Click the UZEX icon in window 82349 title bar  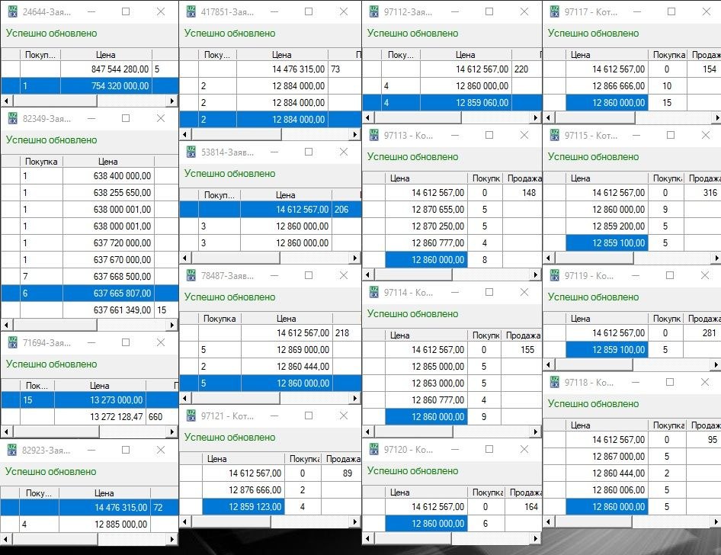(12, 118)
